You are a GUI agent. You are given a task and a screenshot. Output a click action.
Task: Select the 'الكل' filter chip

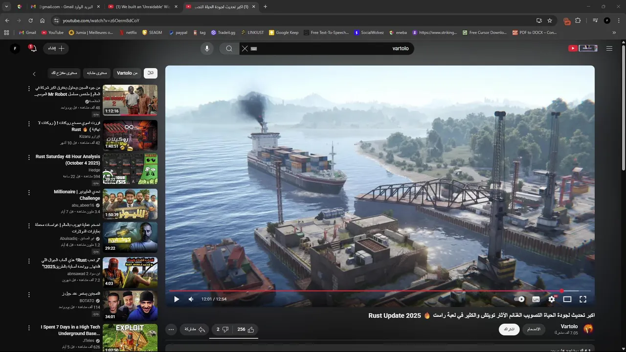pyautogui.click(x=151, y=73)
